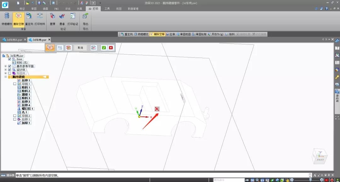Viewport: 340px width, 182px height.
Task: Click the zoom in plus icon
Action: (x=321, y=180)
